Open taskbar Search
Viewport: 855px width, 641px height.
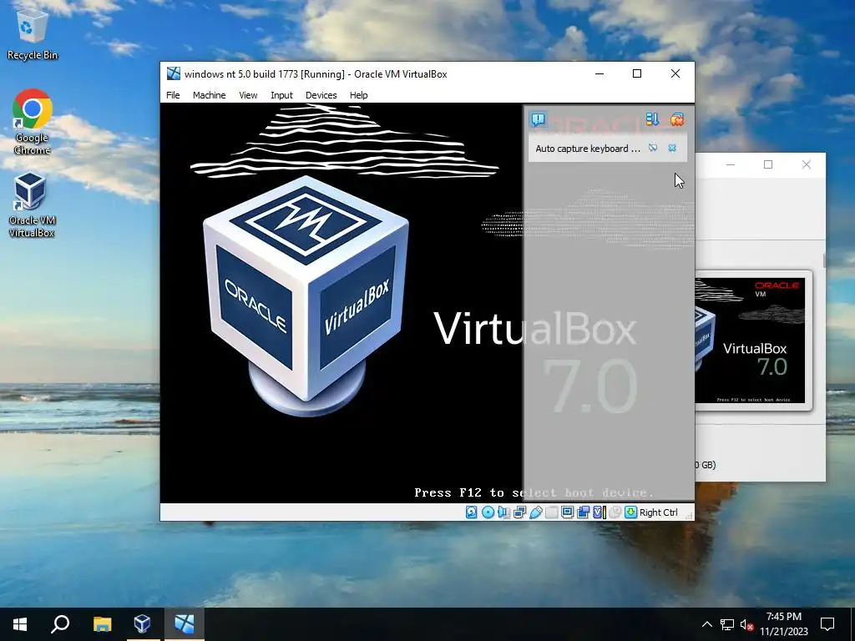[x=60, y=624]
